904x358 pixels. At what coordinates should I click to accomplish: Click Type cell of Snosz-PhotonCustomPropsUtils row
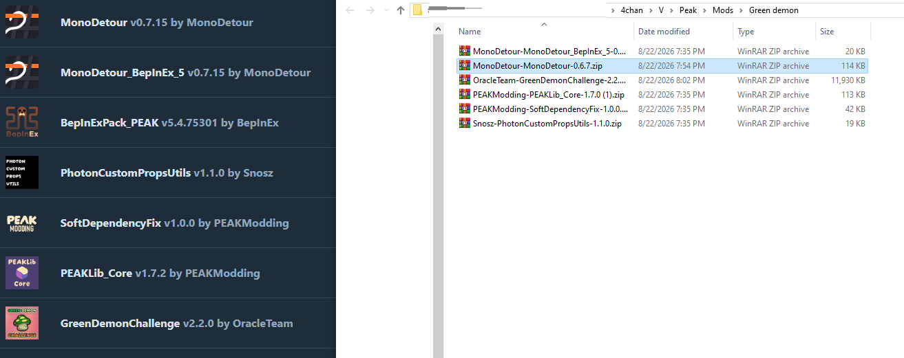pyautogui.click(x=773, y=124)
